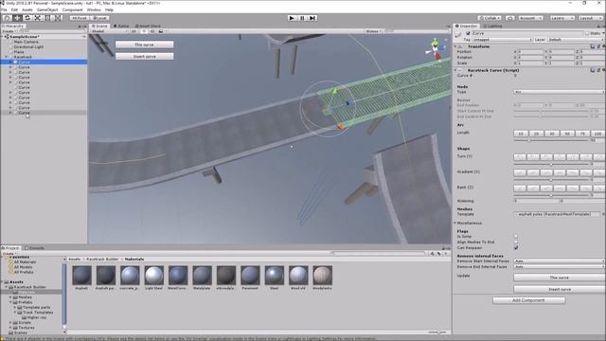
Task: Open Transform component preset icon
Action: (598, 46)
